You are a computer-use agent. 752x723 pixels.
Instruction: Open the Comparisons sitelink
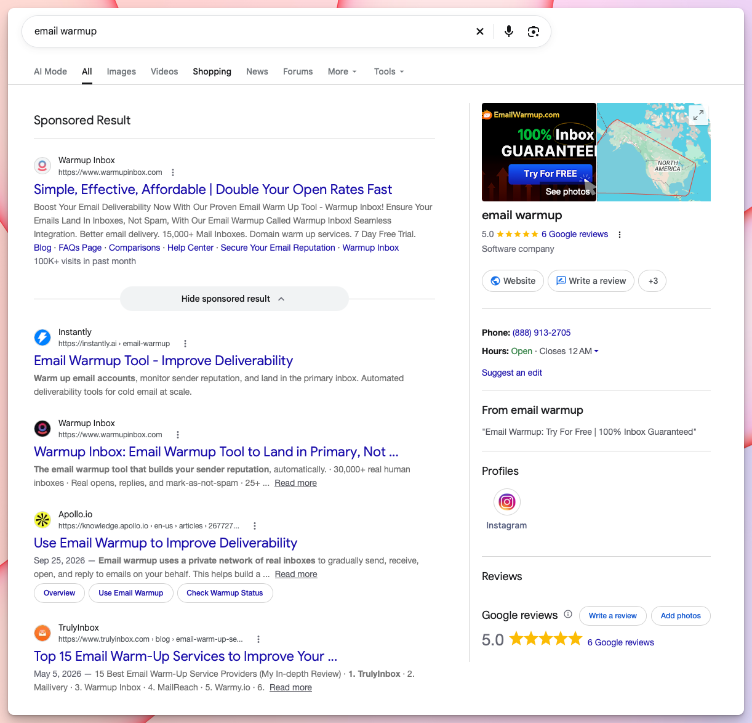134,248
